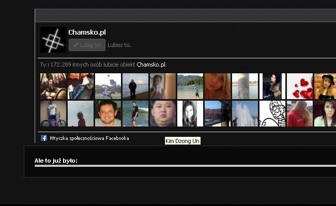The image size is (336, 206).
Task: Click the boy with bicycle thumbnail
Action: click(x=53, y=114)
